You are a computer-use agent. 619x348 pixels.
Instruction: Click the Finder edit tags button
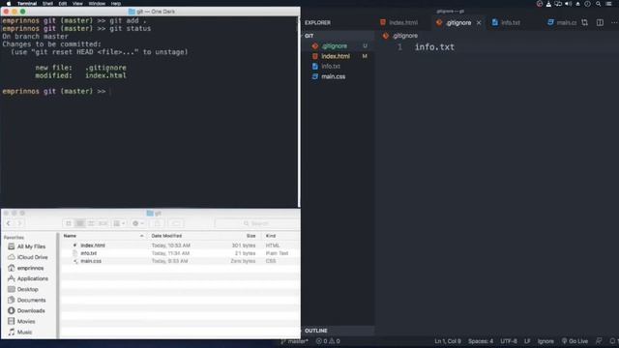coord(176,223)
